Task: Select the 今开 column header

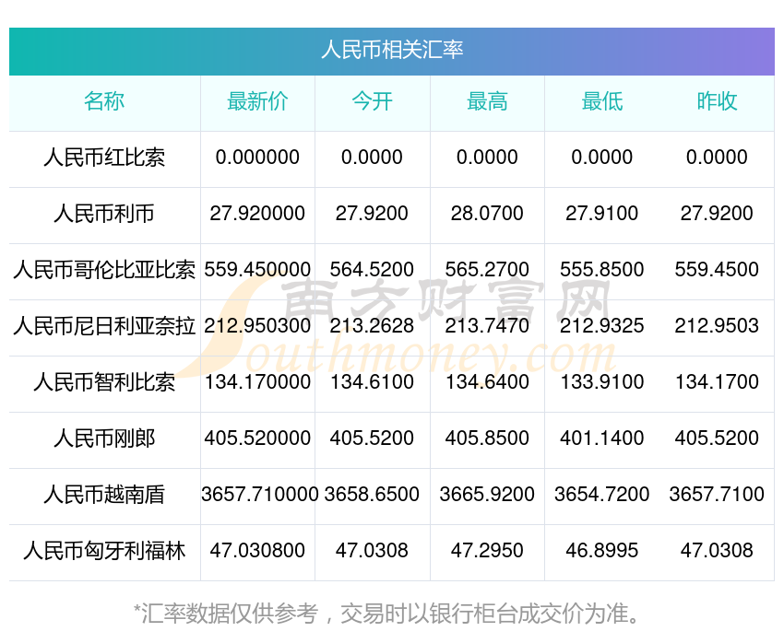Action: tap(372, 102)
